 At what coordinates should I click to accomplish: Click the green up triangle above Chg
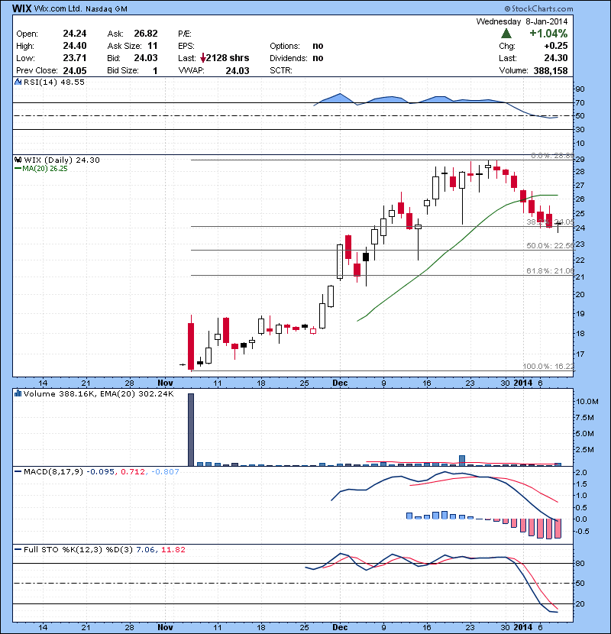click(506, 33)
